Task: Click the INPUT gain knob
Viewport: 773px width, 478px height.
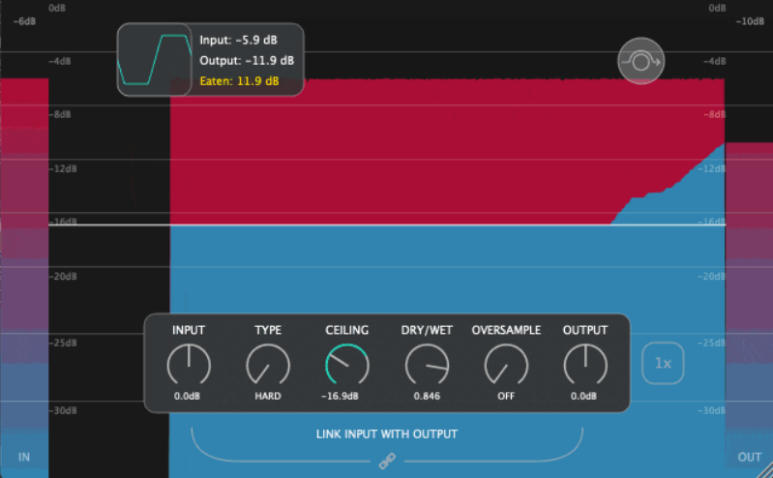Action: (189, 366)
